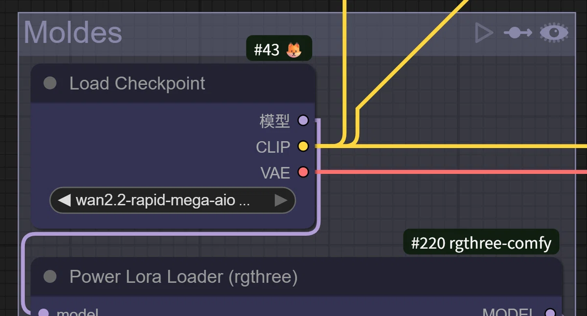Open the wan2.2-rapid-mega-aio checkpoint dropdown
The width and height of the screenshot is (587, 316).
173,200
